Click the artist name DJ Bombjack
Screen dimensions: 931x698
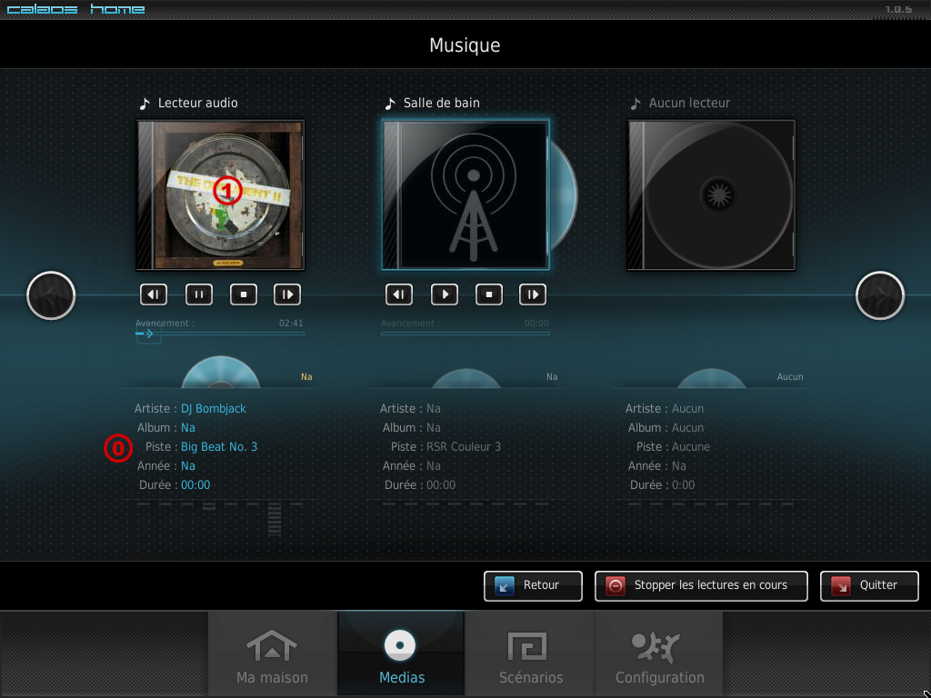coord(213,408)
